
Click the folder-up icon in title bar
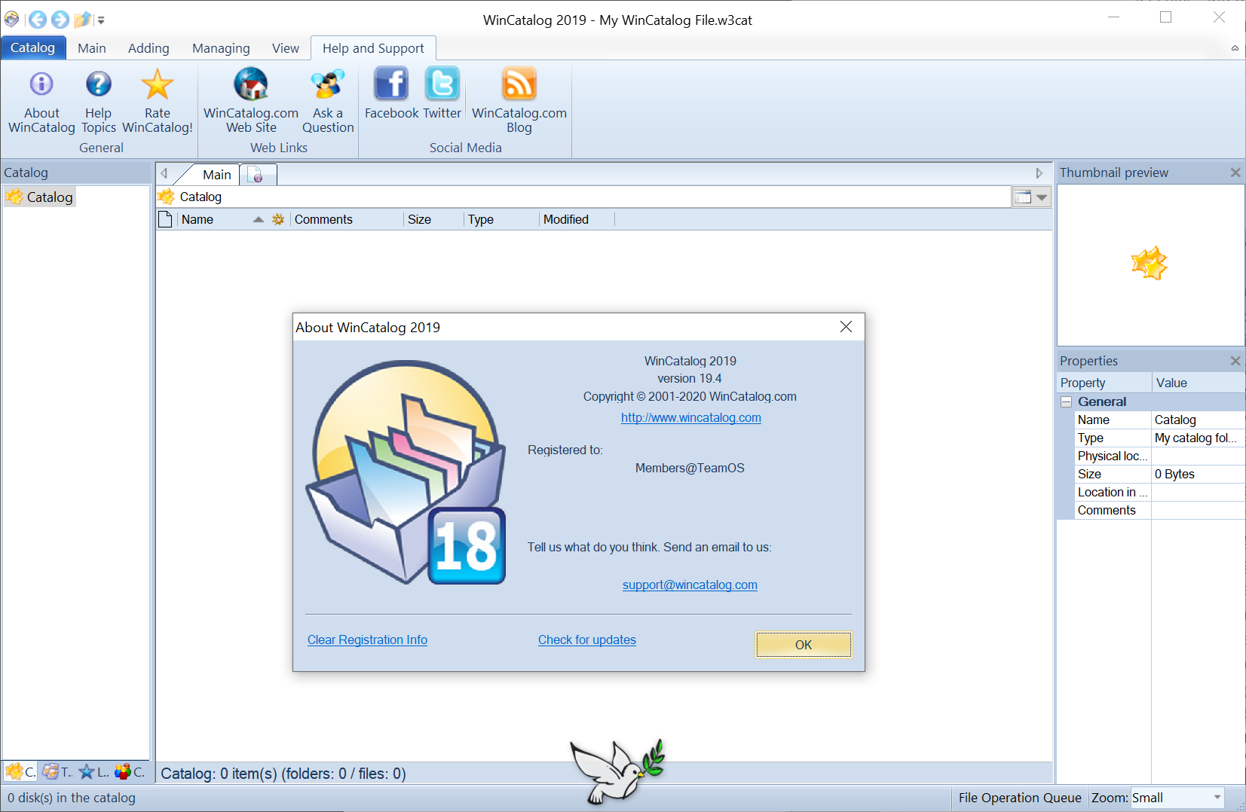(83, 20)
